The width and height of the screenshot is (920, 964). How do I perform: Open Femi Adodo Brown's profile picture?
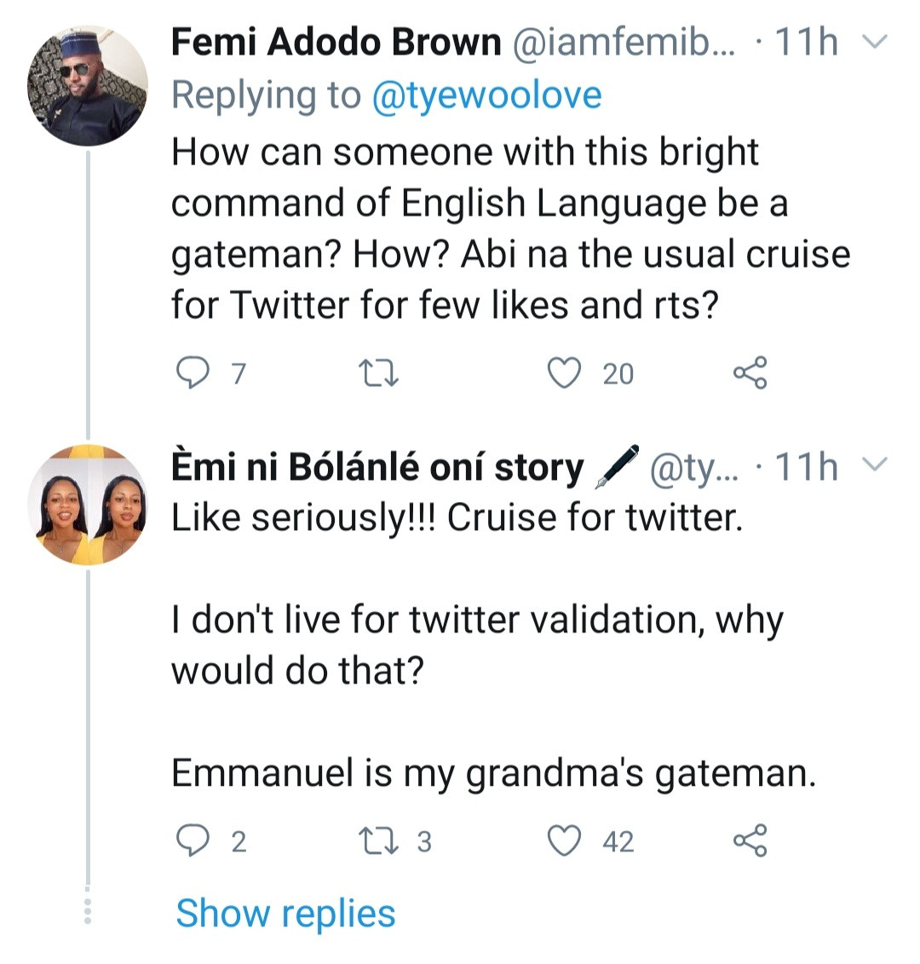coord(88,85)
